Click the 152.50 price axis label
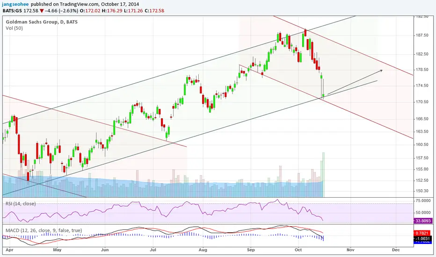This screenshot has height=257, width=436. (x=422, y=180)
